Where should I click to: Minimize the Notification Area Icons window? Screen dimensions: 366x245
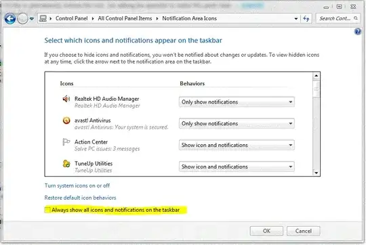click(x=326, y=7)
